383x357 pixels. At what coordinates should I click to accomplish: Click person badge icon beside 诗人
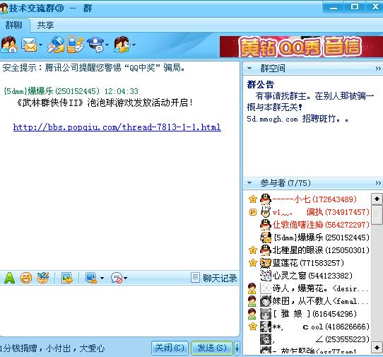[252, 288]
